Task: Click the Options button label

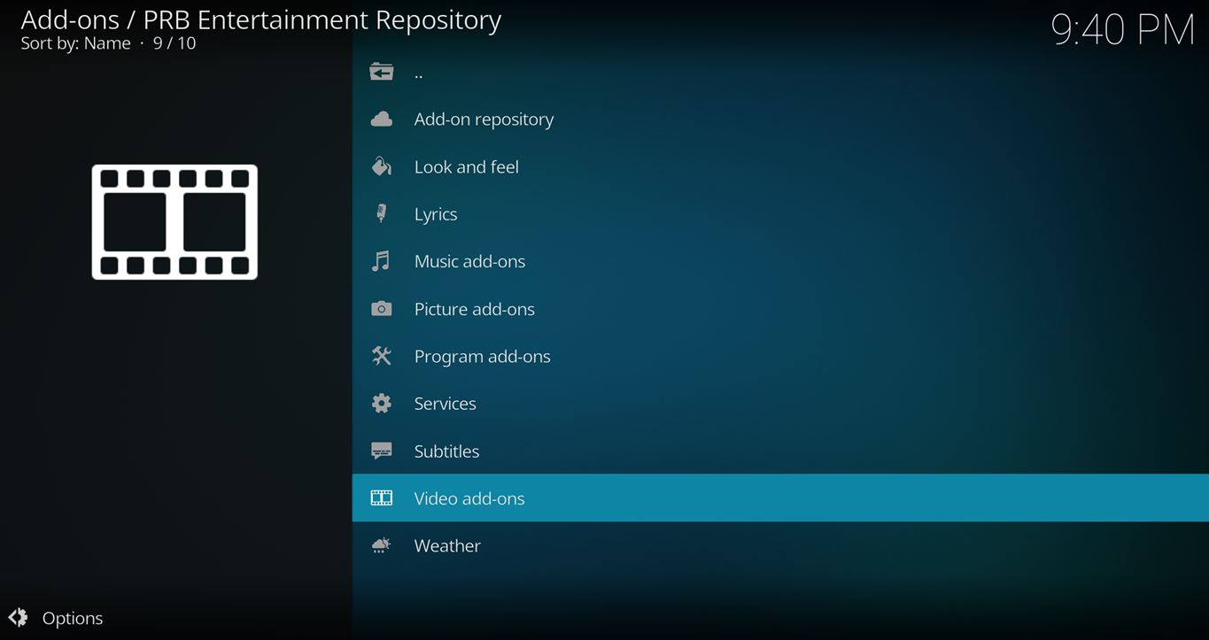Action: click(73, 618)
